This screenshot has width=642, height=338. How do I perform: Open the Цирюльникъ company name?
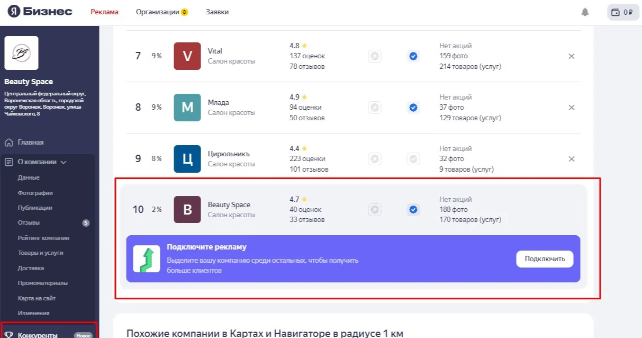coord(229,154)
